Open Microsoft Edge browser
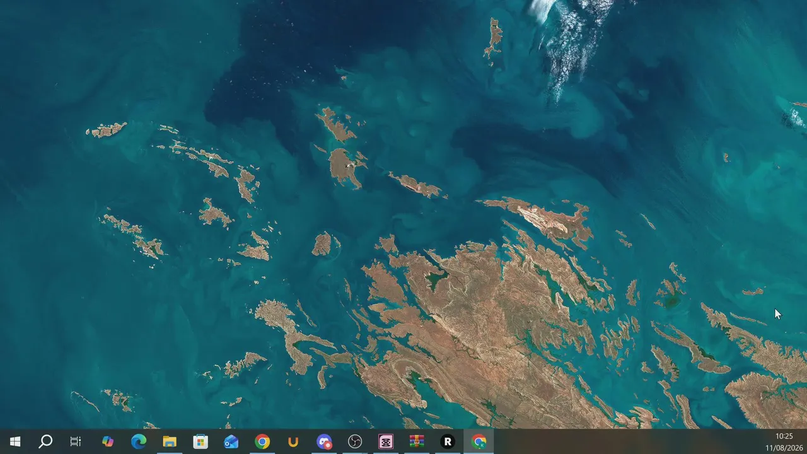 [139, 442]
